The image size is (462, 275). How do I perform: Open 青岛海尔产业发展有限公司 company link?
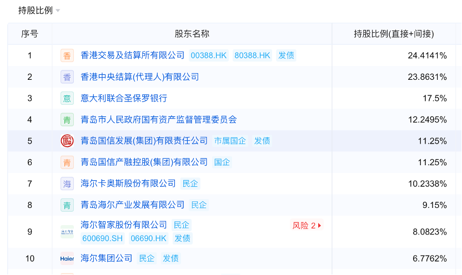tap(133, 205)
